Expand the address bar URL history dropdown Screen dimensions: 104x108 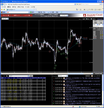point(75,4)
